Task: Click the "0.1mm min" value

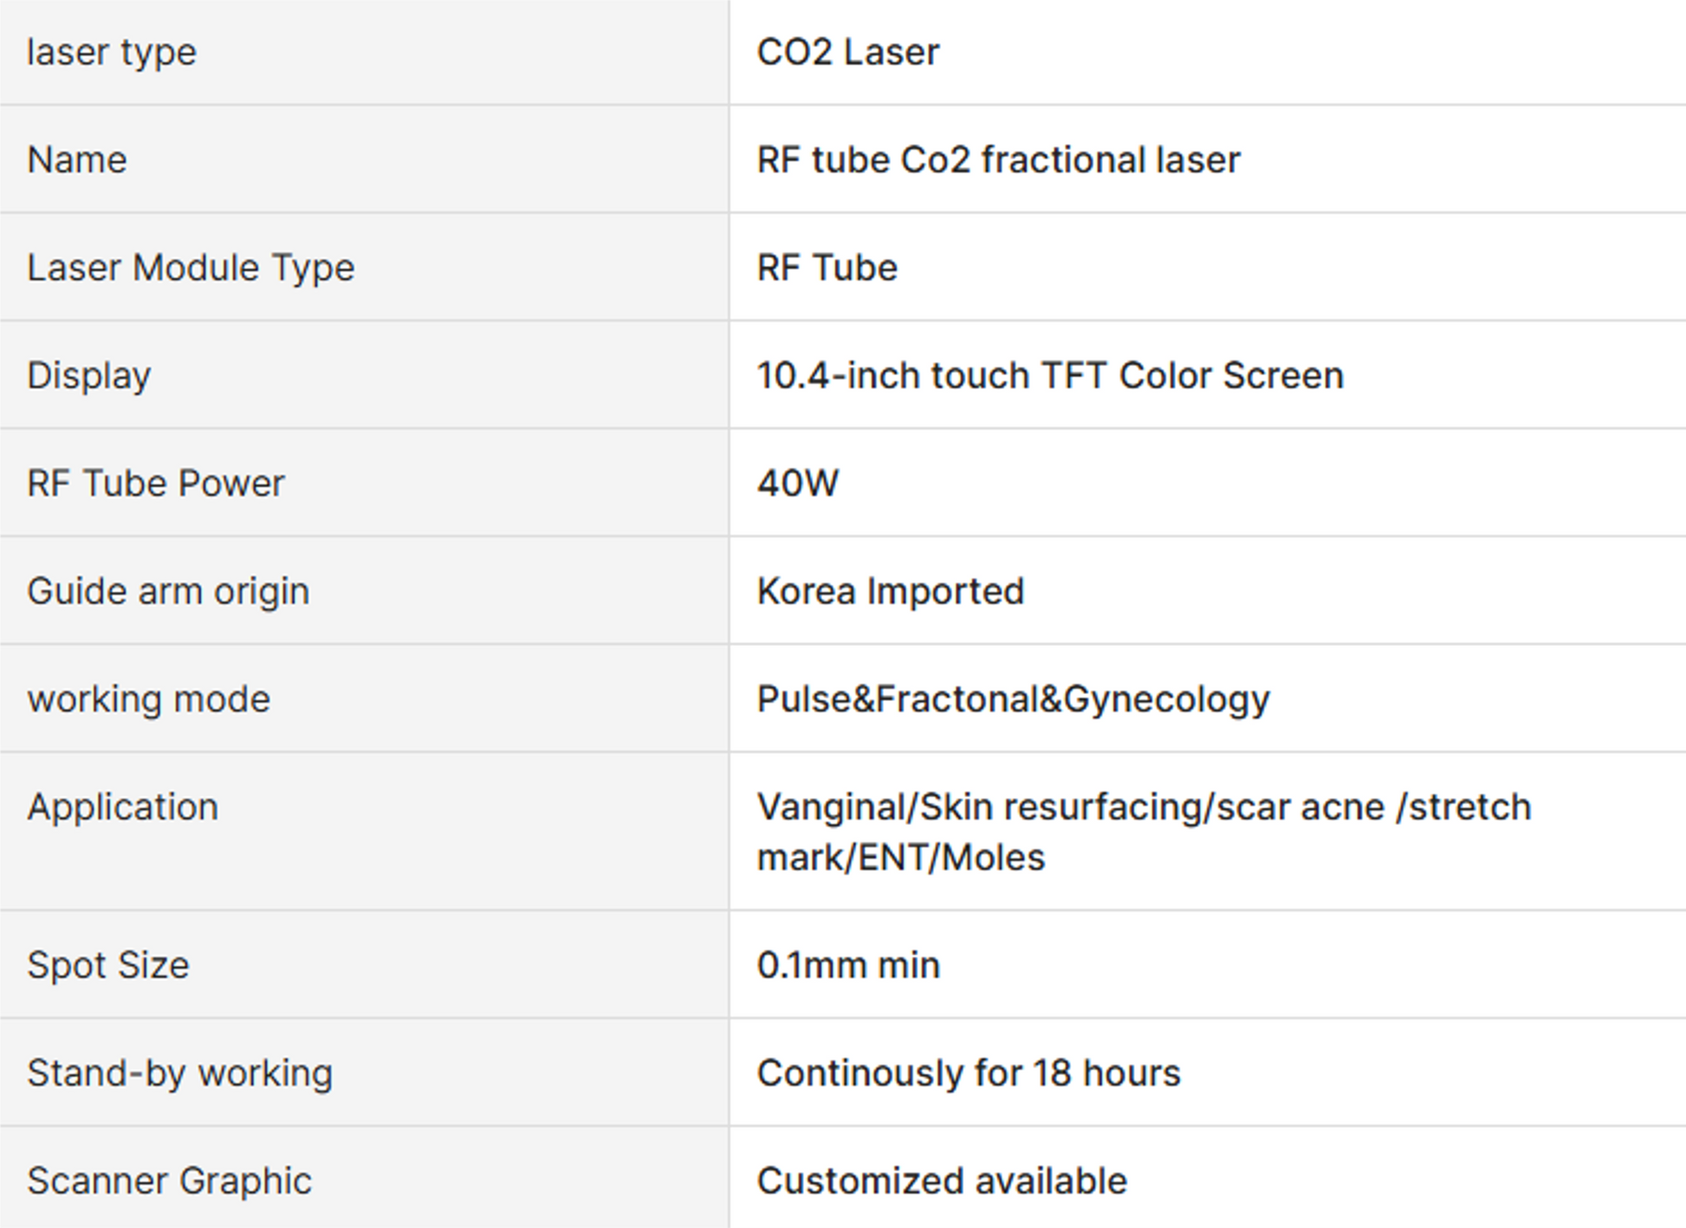Action: click(x=848, y=965)
